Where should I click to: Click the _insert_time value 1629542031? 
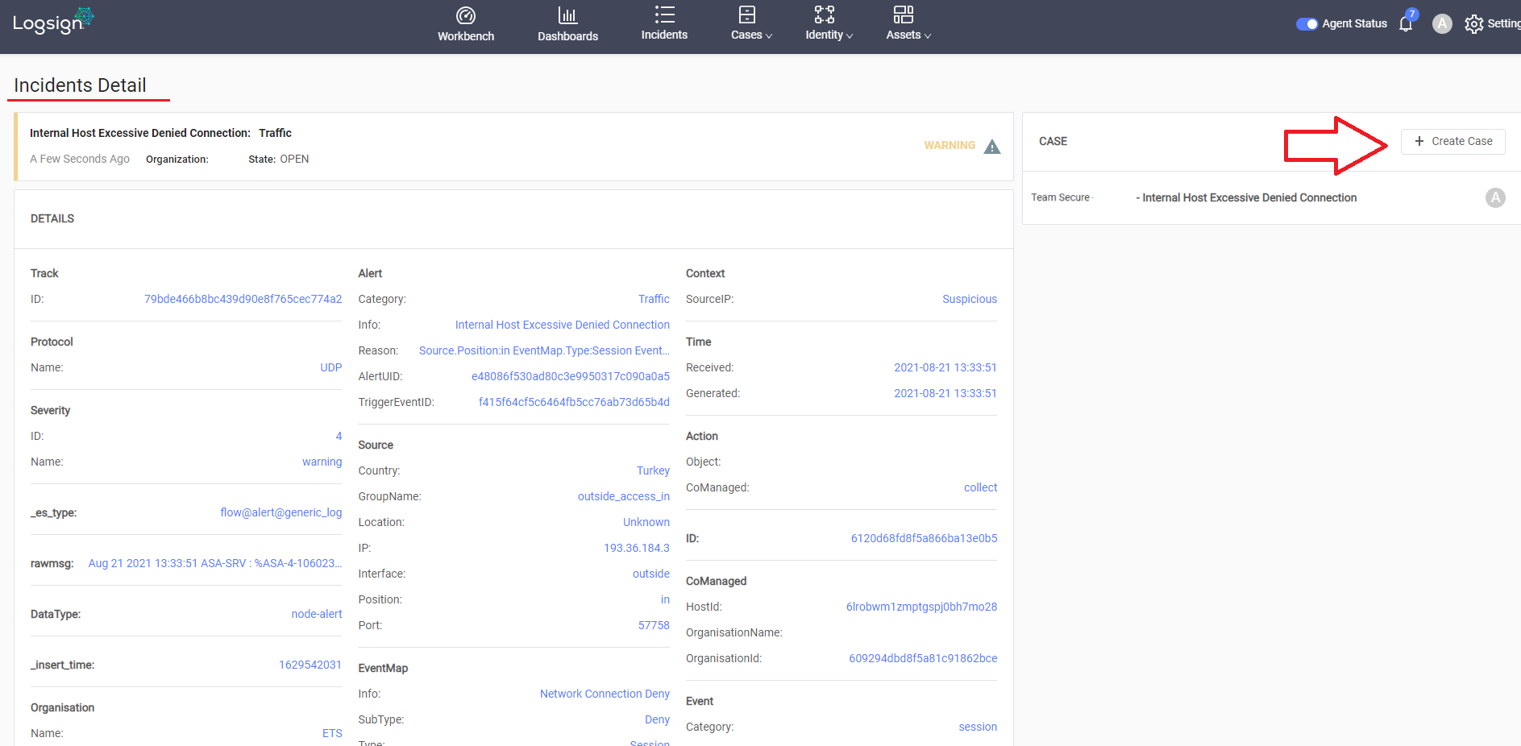[310, 665]
